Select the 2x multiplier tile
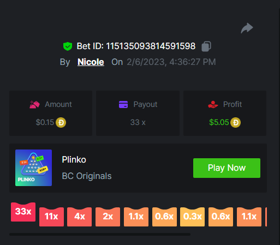The height and width of the screenshot is (245, 280). coord(108,217)
